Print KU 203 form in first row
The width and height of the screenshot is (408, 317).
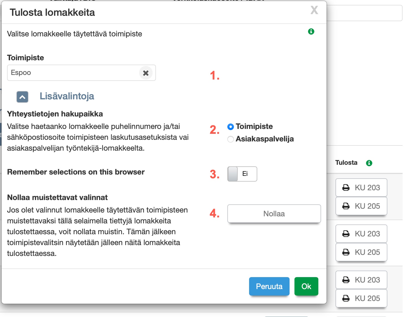pos(361,188)
